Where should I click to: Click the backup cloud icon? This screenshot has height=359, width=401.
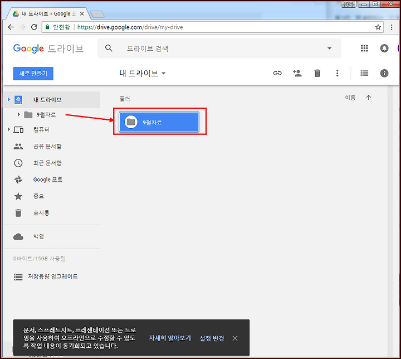click(x=18, y=237)
